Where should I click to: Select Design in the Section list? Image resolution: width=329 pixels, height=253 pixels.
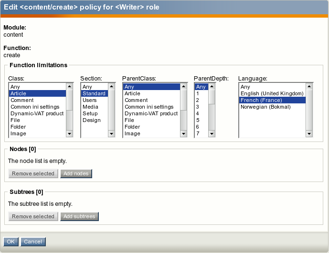pyautogui.click(x=95, y=120)
